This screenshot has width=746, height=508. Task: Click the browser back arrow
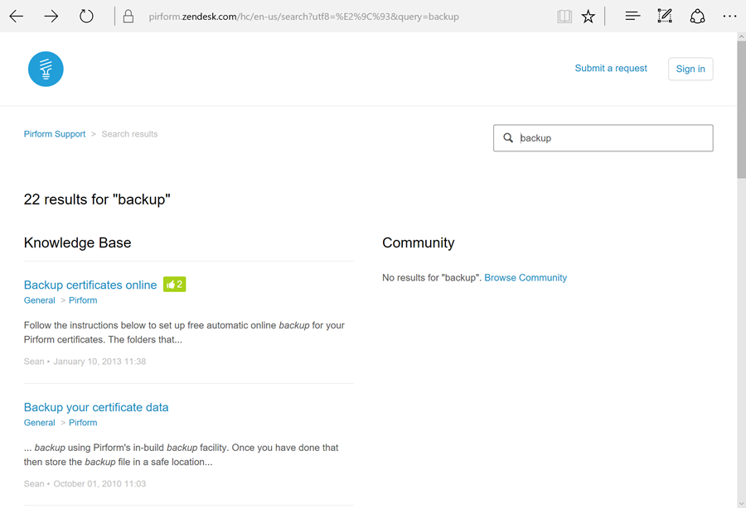(17, 17)
